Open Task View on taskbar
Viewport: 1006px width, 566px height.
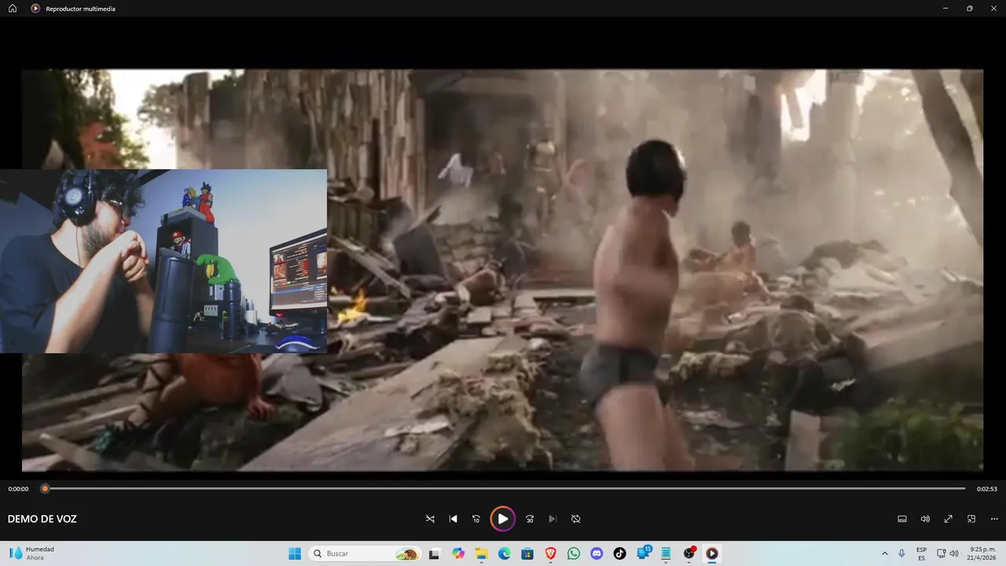434,553
